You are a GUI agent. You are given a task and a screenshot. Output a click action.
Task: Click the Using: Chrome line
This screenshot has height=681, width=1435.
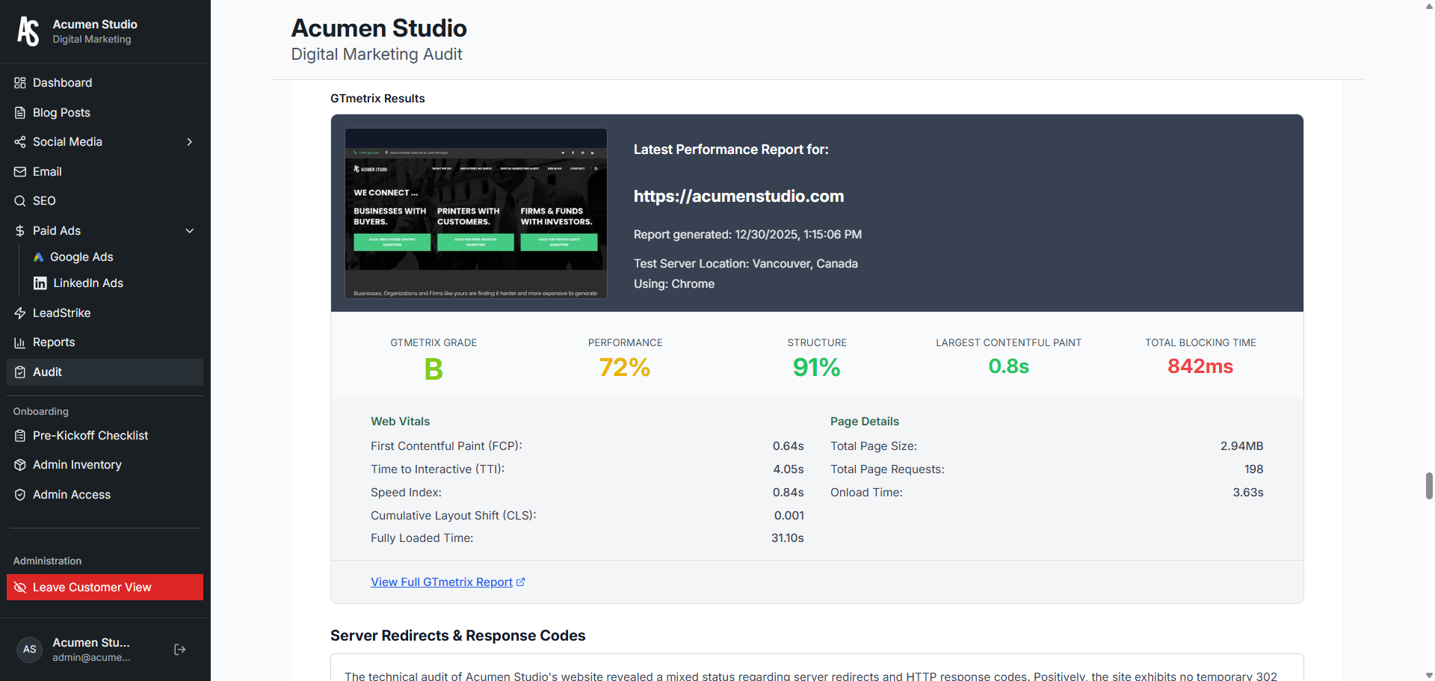pos(673,284)
